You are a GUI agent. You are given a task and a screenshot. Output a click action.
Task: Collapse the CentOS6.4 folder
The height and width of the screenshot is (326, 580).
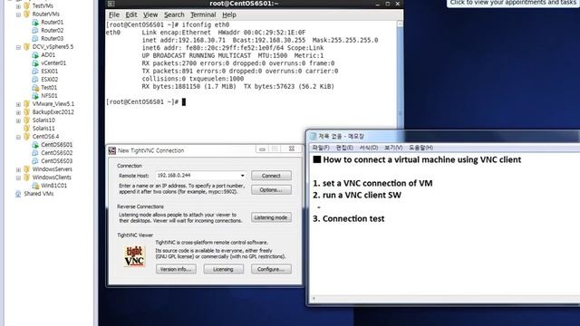point(18,137)
